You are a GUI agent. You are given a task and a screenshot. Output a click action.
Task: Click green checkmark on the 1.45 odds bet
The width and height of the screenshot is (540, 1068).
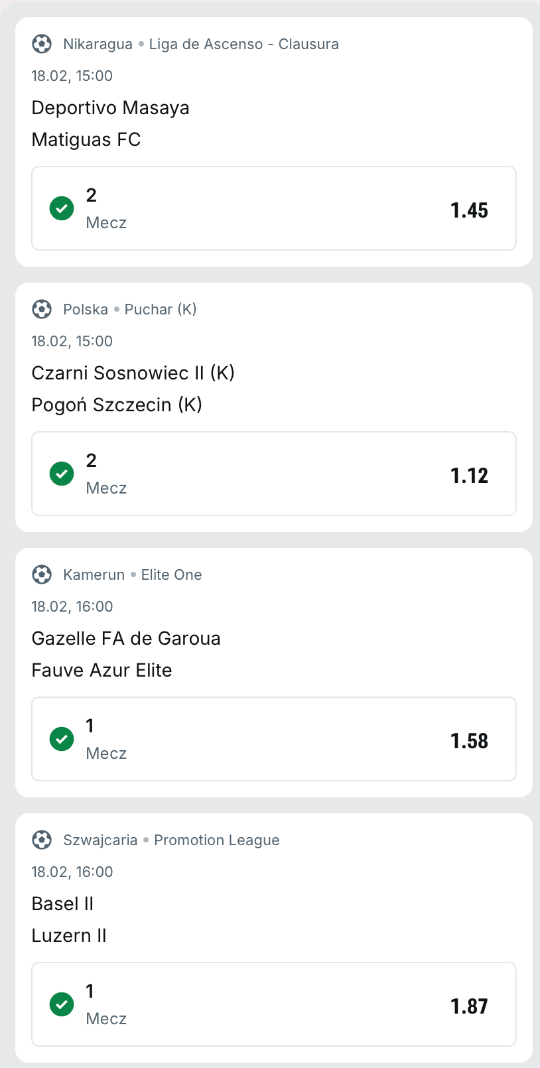pyautogui.click(x=62, y=208)
